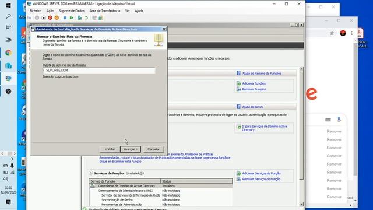Viewport: 373px width, 210px height.
Task: Send Ctrl+Alt+Del via Hyper-V toolbar icon
Action: point(29,18)
